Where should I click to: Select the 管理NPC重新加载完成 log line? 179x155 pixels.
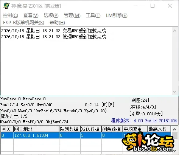point(56,37)
